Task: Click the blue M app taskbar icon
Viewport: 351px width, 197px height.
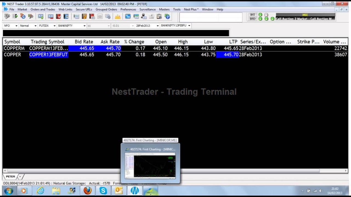Action: (x=134, y=190)
